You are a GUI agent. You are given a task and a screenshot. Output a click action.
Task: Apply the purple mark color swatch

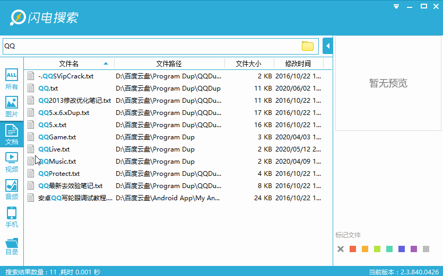click(414, 249)
